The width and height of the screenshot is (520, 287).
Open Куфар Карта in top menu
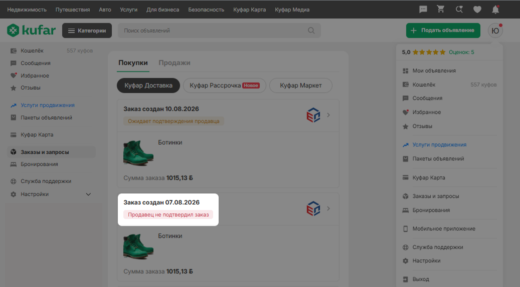pos(249,9)
